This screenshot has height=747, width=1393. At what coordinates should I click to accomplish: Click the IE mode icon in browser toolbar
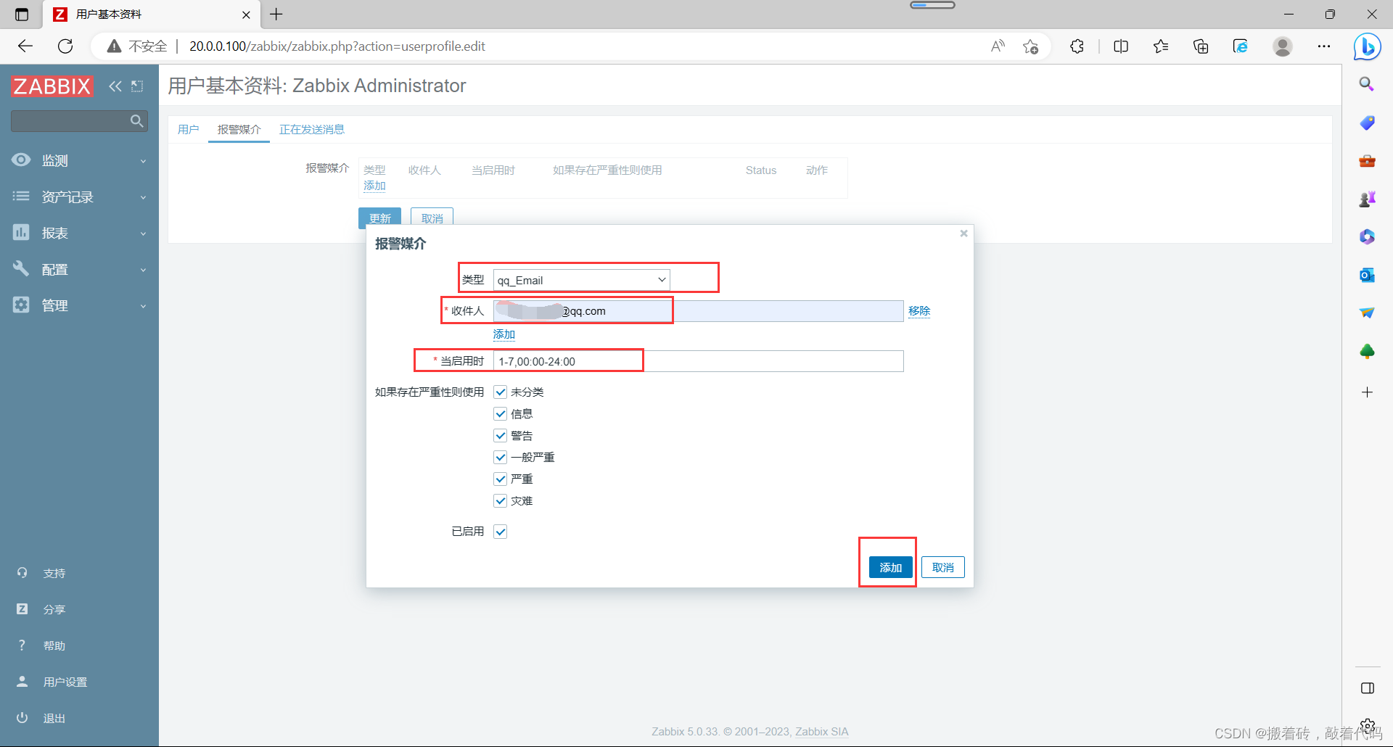click(1241, 46)
